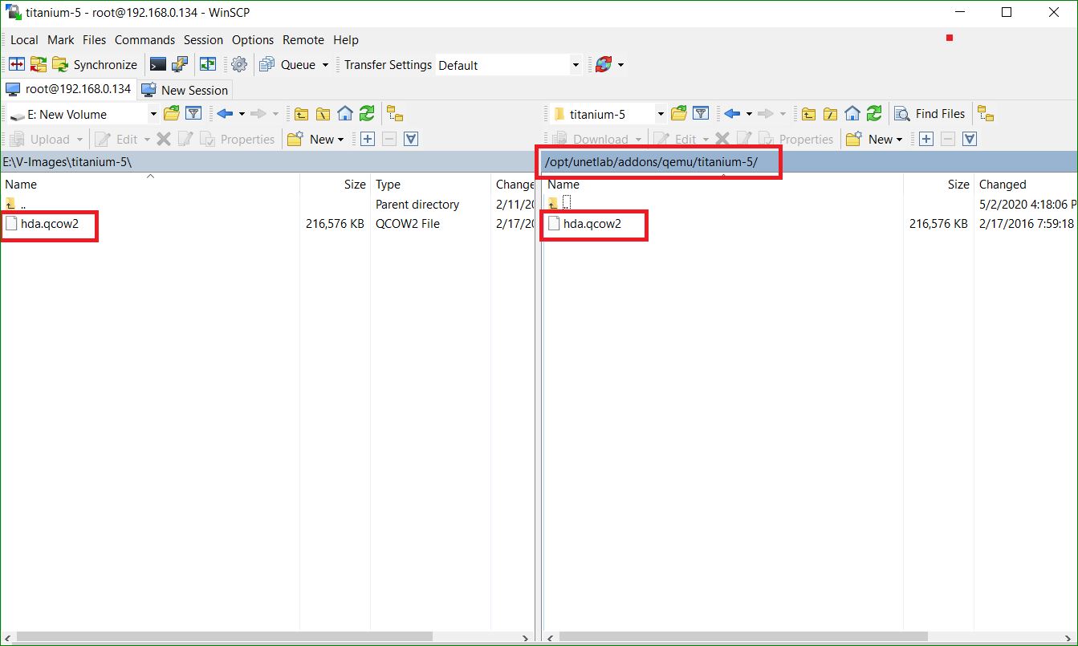
Task: Switch to the New Session tab
Action: 185,90
